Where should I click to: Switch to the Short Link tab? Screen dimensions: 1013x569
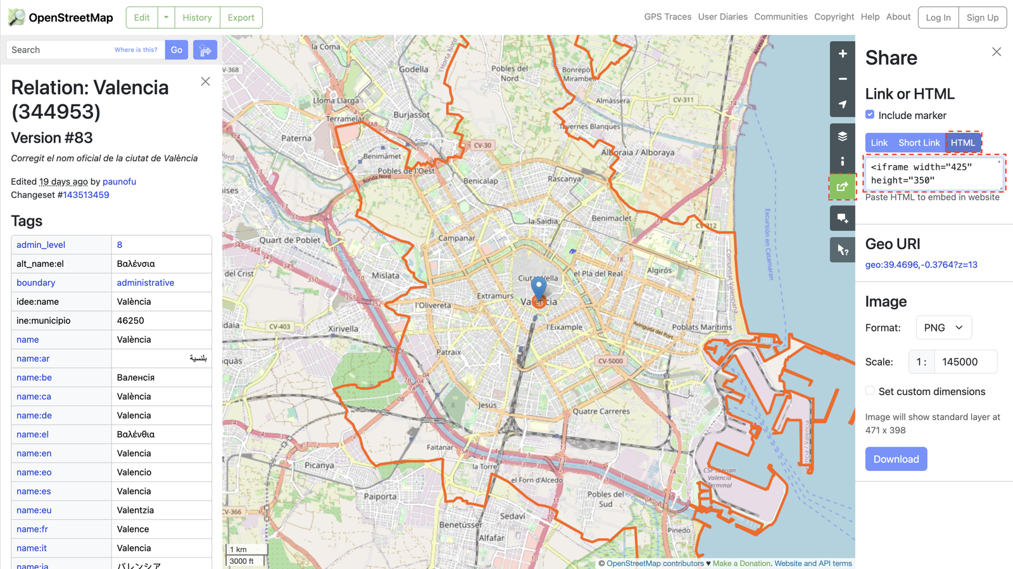pyautogui.click(x=919, y=143)
